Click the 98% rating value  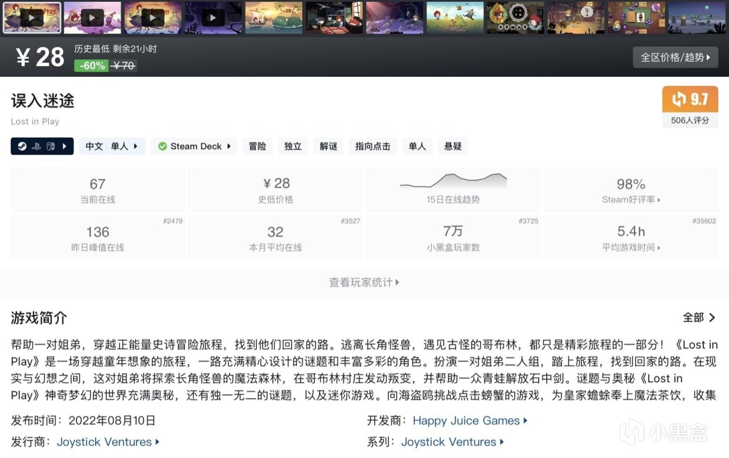point(631,184)
